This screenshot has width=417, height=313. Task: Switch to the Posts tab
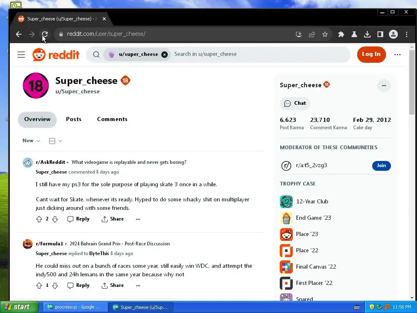(x=74, y=119)
